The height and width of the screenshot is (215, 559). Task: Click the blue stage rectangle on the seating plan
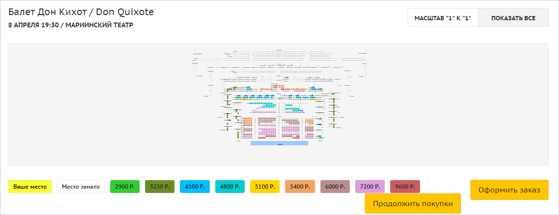click(x=279, y=143)
